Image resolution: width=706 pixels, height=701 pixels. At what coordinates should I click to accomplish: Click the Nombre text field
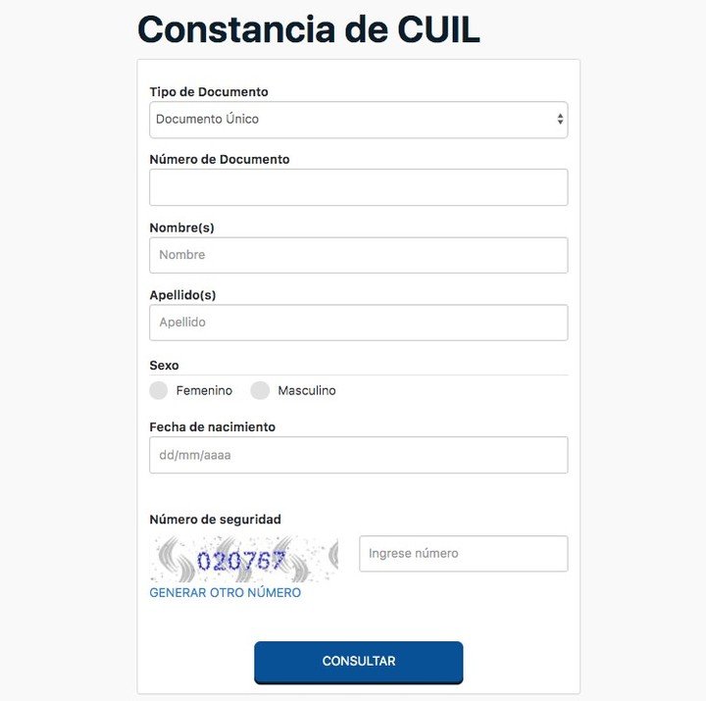(359, 255)
